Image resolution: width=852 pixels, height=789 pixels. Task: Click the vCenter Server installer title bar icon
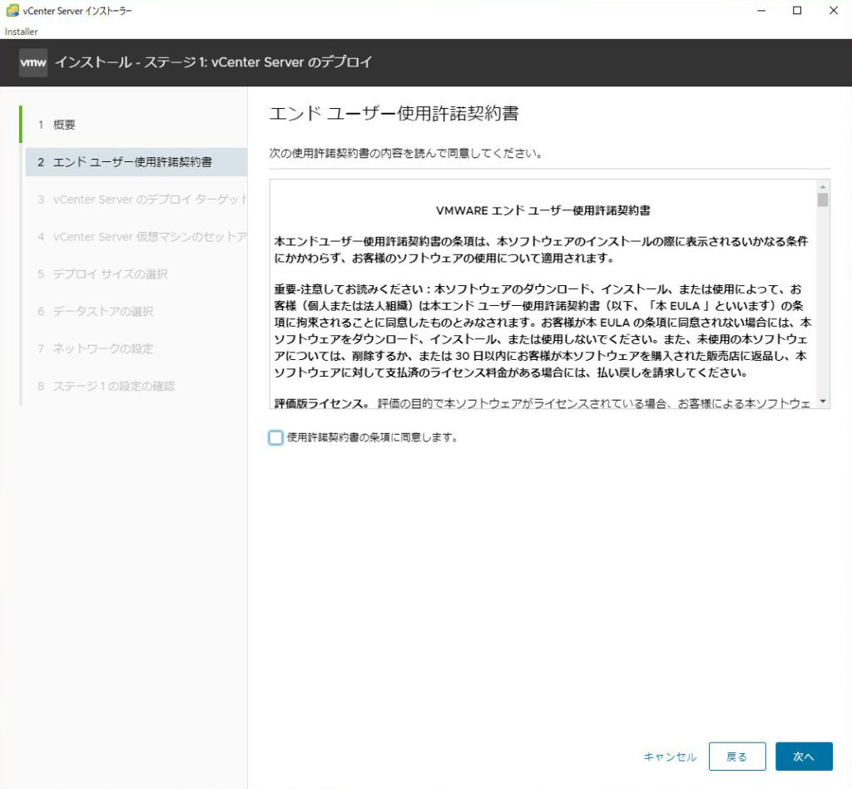point(12,10)
